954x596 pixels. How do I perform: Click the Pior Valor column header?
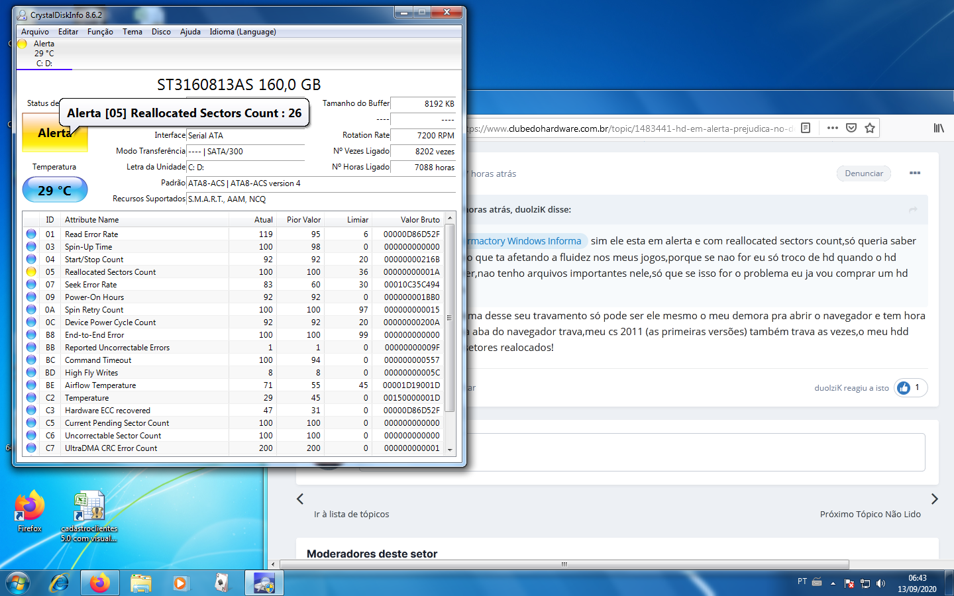(x=300, y=220)
